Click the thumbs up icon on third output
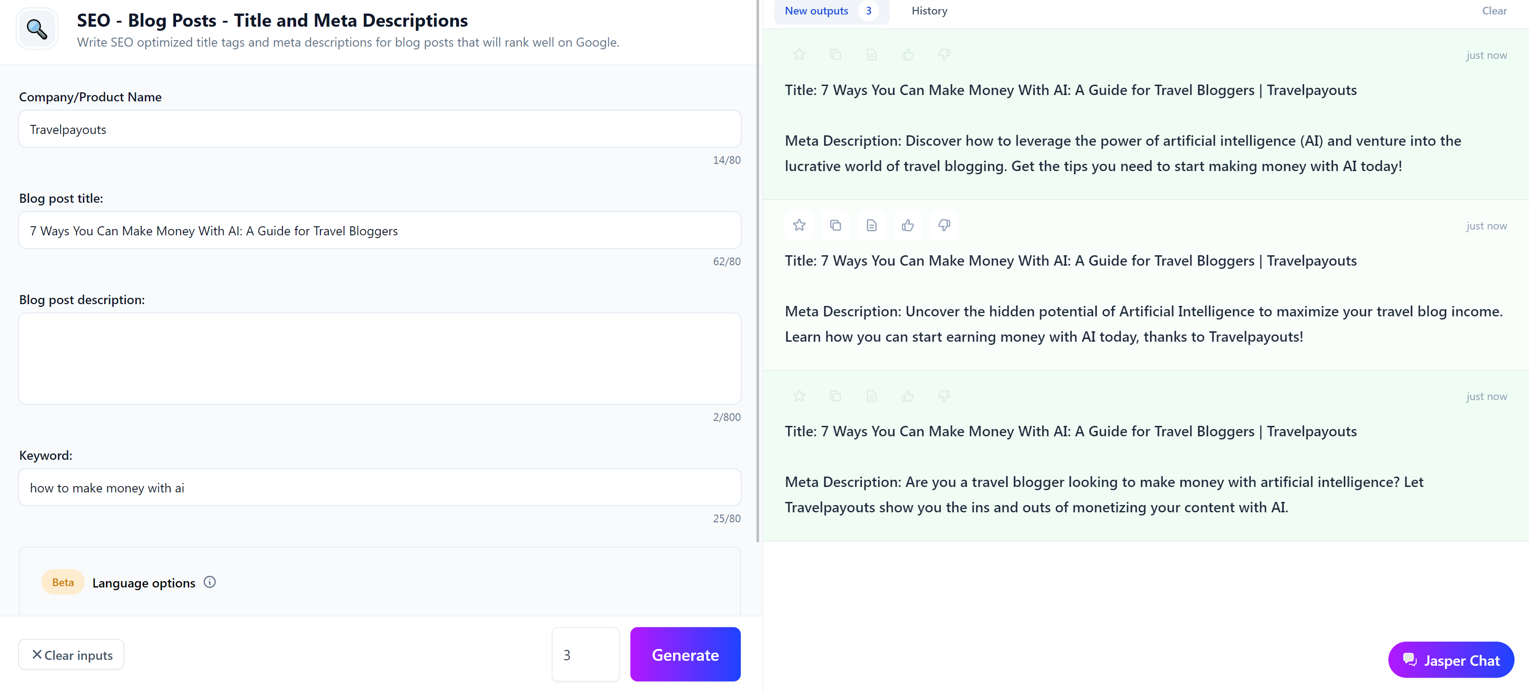Image resolution: width=1529 pixels, height=692 pixels. click(x=908, y=396)
